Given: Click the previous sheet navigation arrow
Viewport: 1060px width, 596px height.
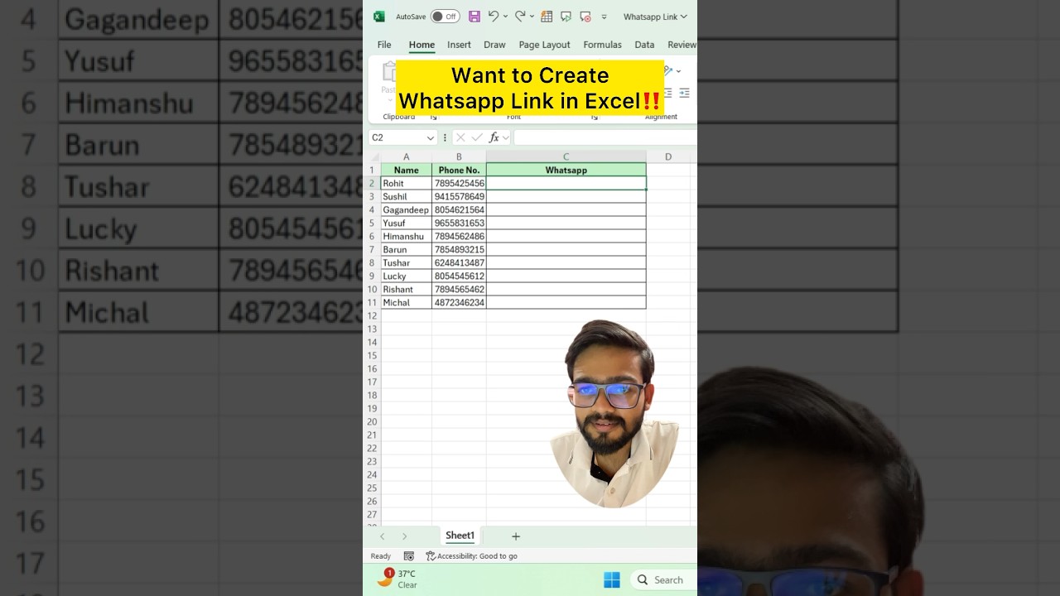Looking at the screenshot, I should [x=382, y=536].
